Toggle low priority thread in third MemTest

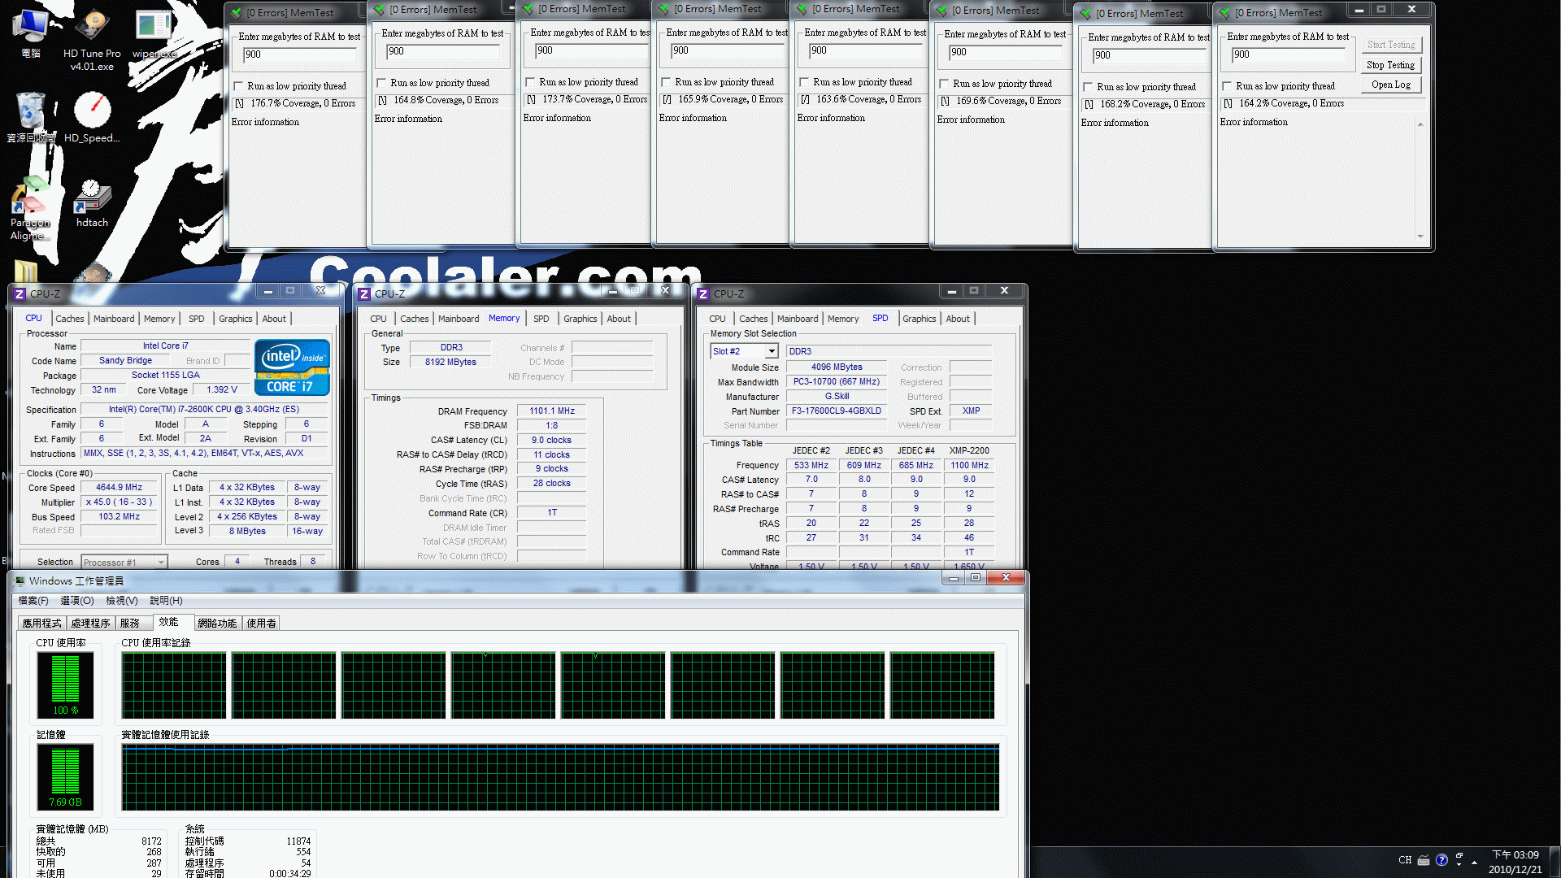(530, 82)
